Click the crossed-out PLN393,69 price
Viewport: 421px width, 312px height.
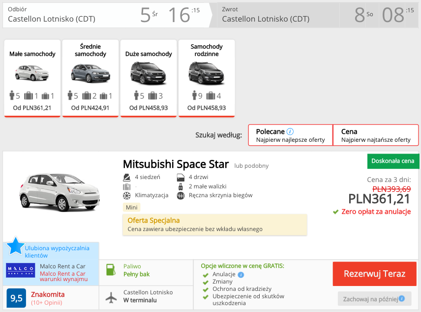pos(391,189)
